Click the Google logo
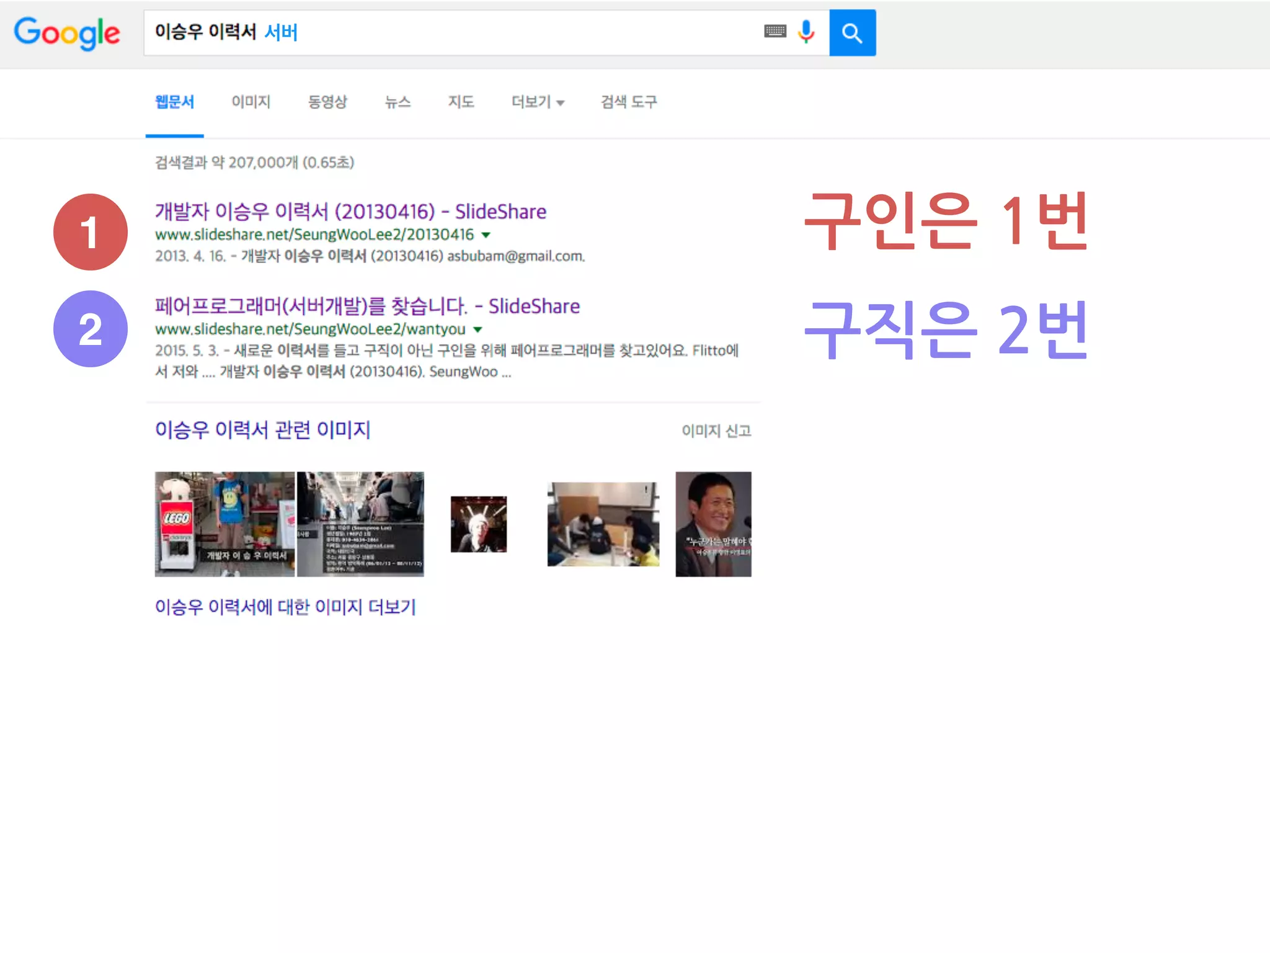The image size is (1270, 953). (67, 34)
